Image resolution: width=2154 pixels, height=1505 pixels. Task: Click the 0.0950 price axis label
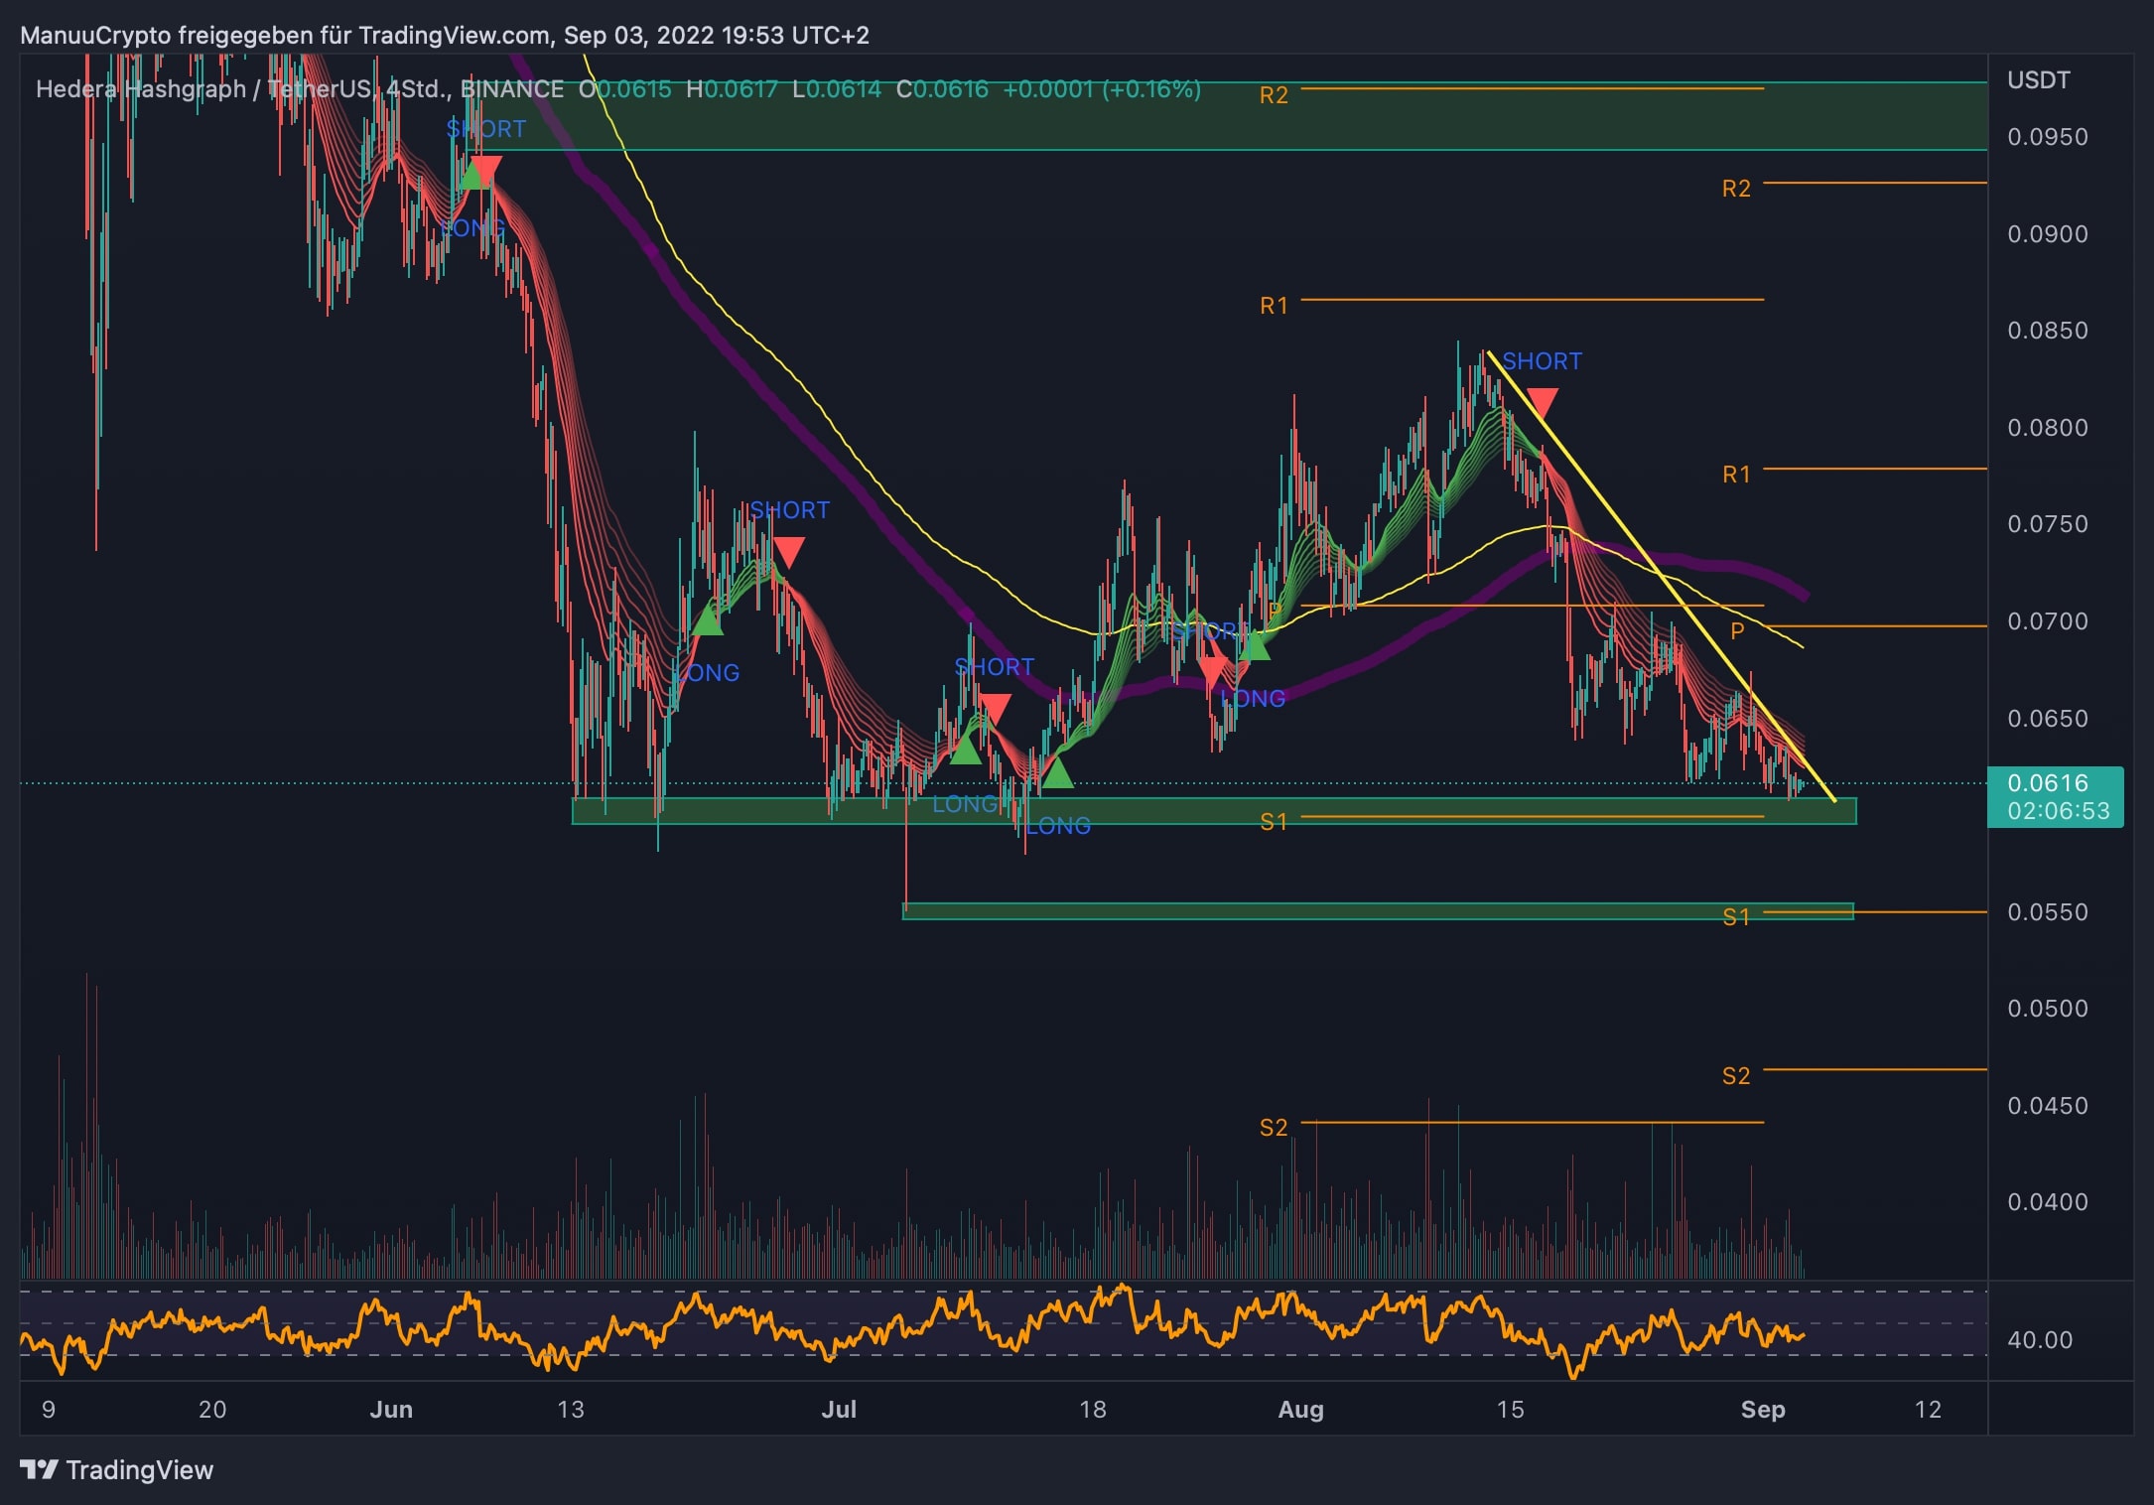point(2048,137)
